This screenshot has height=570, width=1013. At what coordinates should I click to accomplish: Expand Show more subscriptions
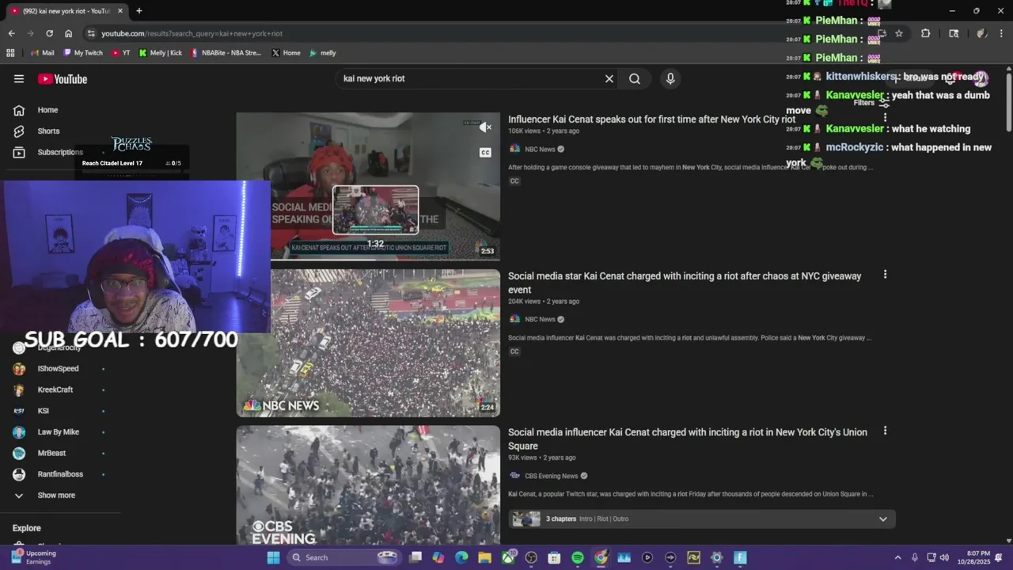tap(55, 496)
